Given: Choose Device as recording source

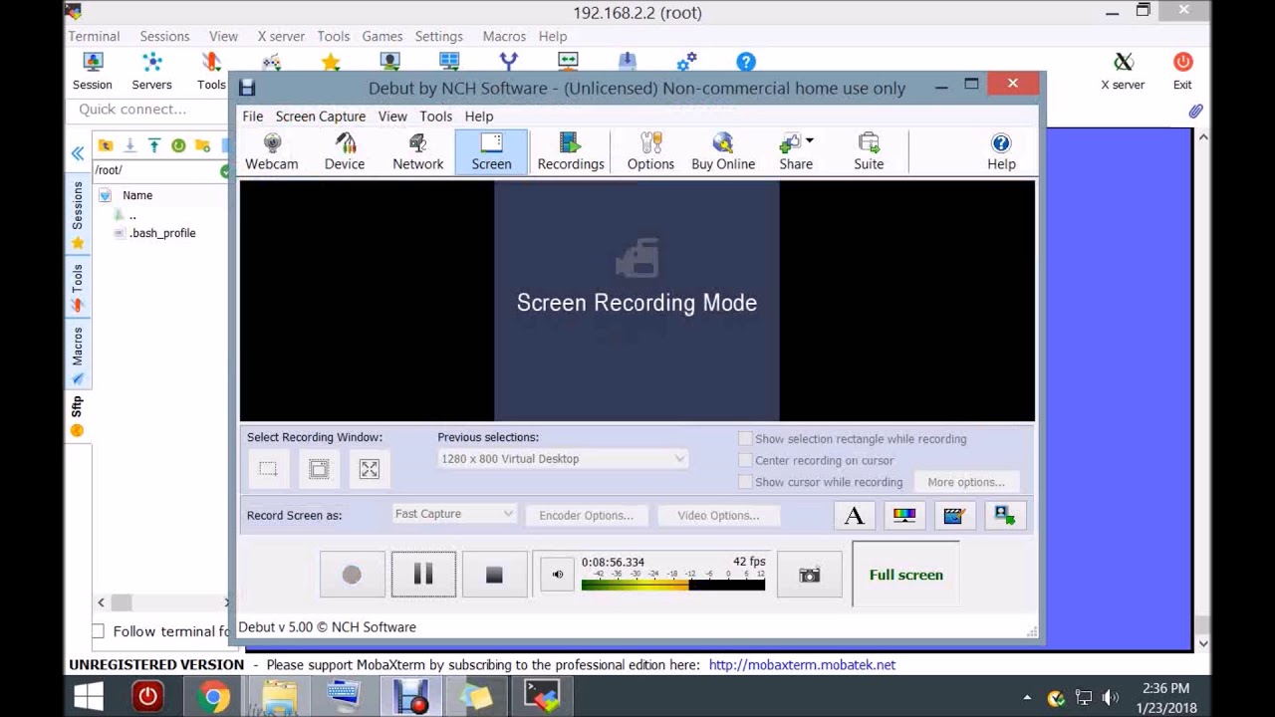Looking at the screenshot, I should (344, 152).
